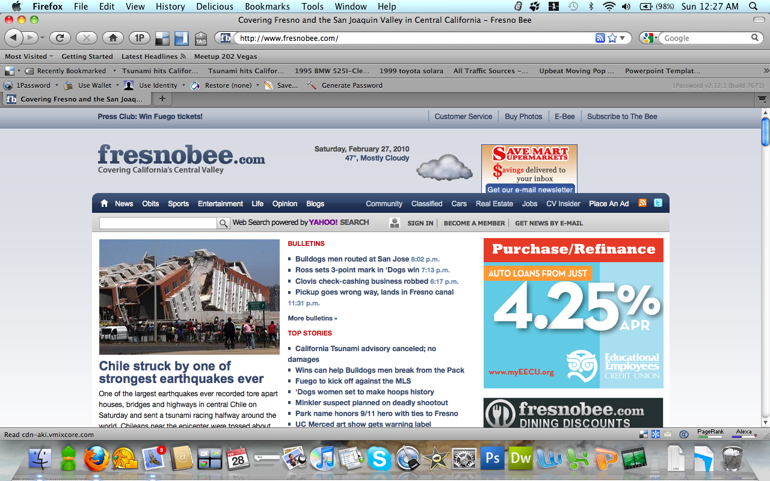Click the site RSS orange icon in navbar

[642, 203]
